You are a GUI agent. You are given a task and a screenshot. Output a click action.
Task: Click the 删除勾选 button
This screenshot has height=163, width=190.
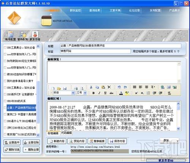click(12, 150)
